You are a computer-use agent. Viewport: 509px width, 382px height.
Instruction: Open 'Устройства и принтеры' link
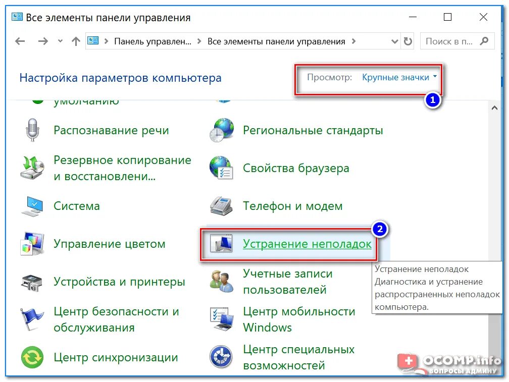[120, 282]
